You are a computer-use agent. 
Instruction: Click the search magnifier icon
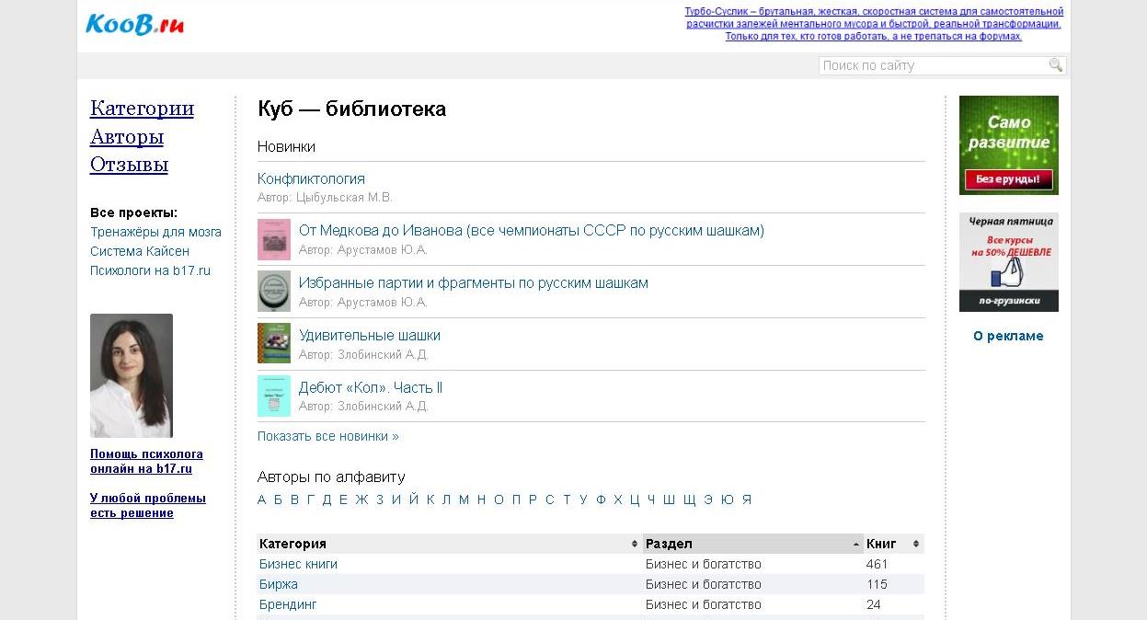(x=1055, y=65)
